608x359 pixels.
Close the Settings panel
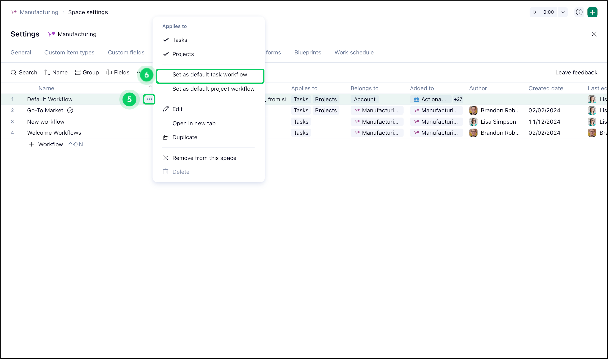594,34
